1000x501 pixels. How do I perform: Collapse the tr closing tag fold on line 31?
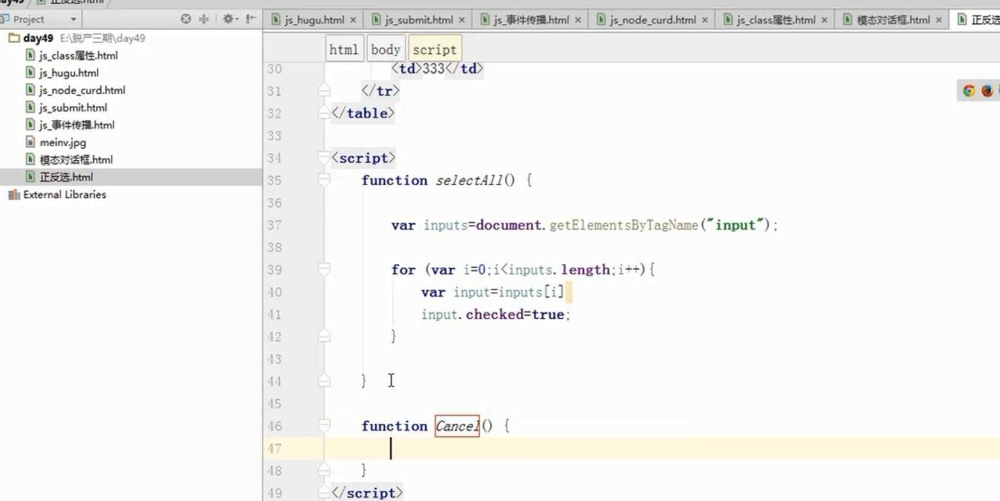point(324,91)
